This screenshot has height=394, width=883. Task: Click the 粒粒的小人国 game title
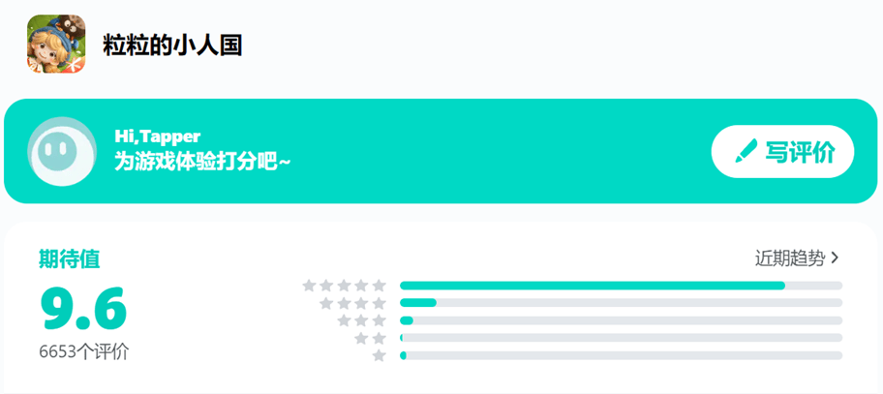coord(172,45)
